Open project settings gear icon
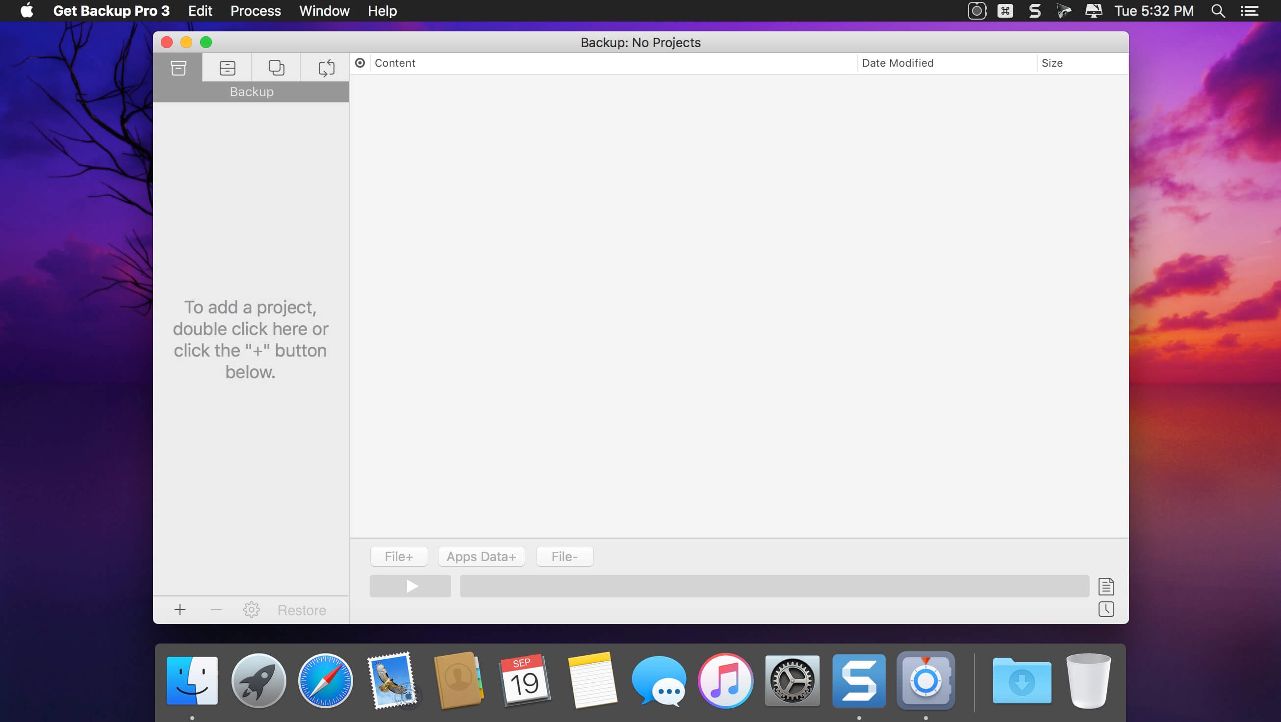 [x=251, y=610]
